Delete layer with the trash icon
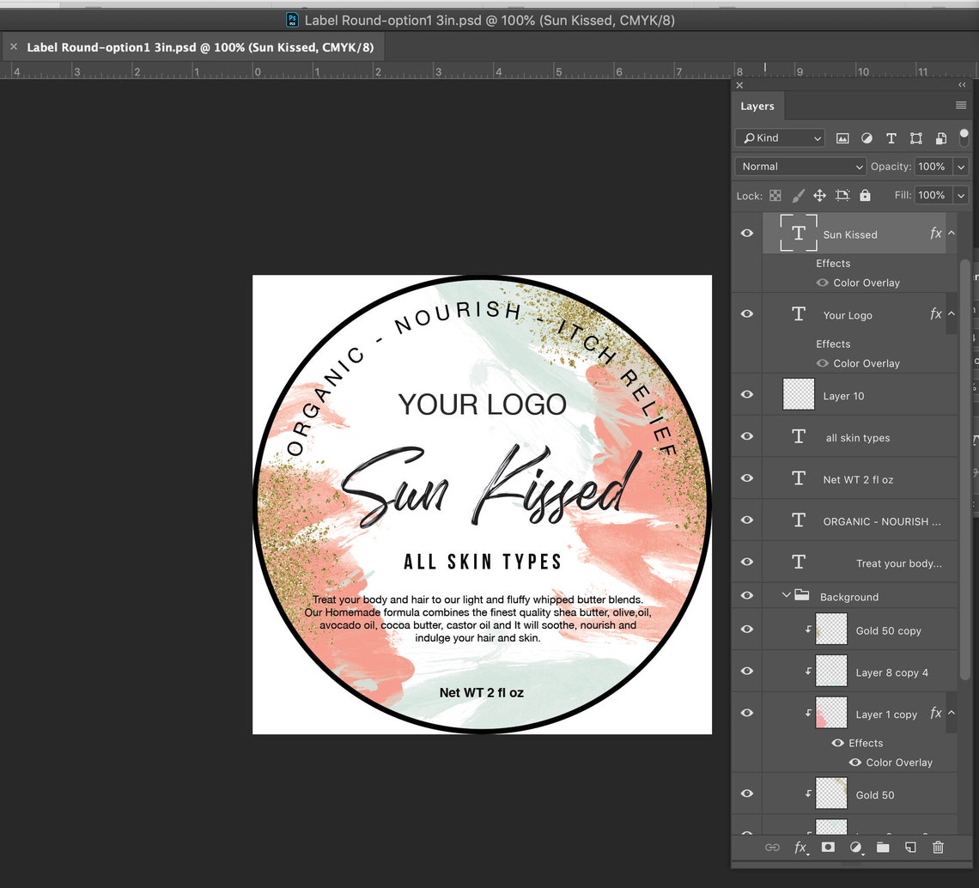 [x=938, y=848]
